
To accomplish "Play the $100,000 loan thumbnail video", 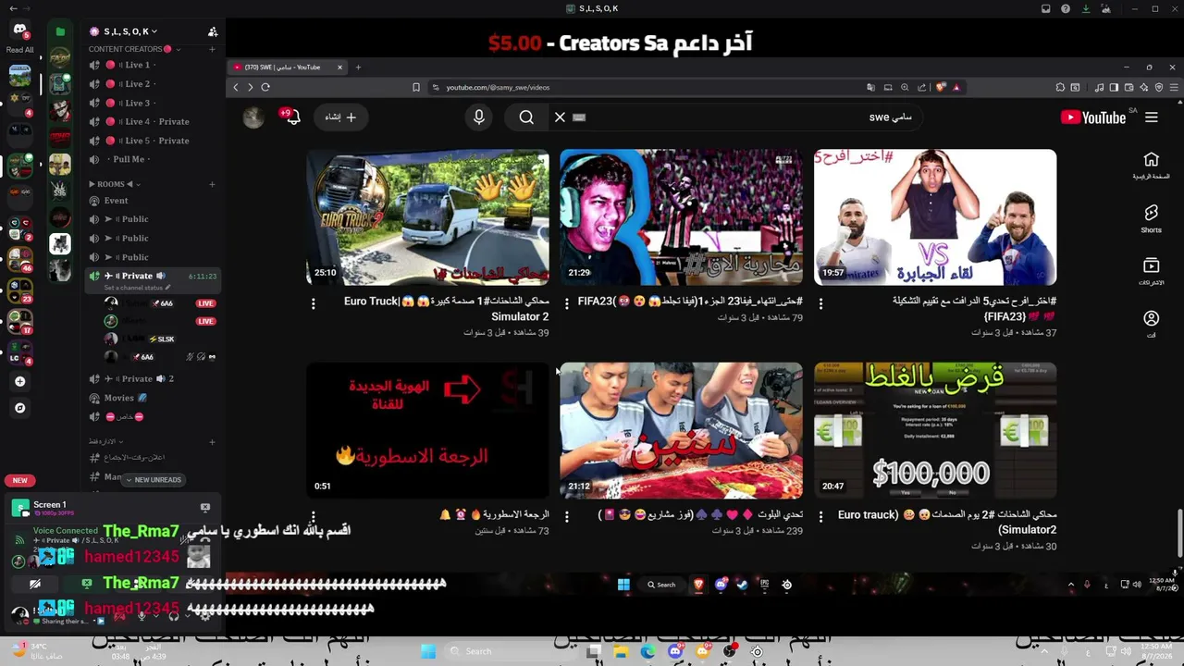I will (x=935, y=430).
